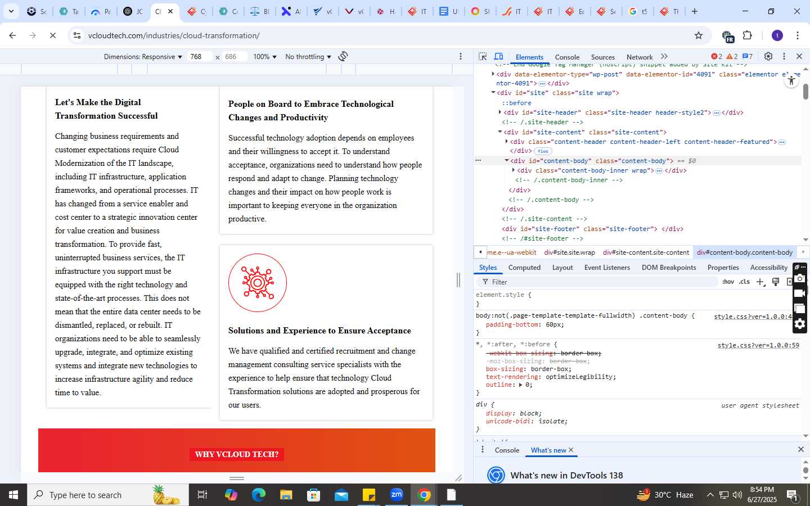Click the viewport width field showing 768

pos(200,57)
